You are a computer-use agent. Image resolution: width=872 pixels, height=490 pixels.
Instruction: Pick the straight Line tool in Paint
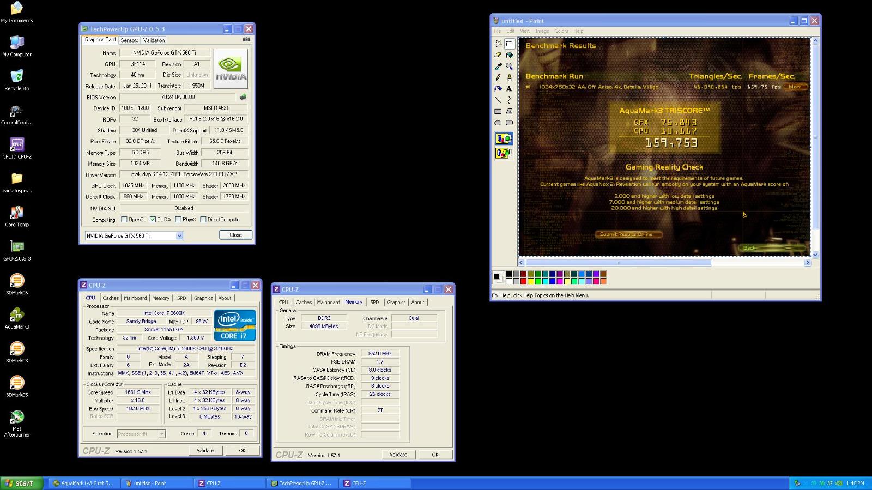click(498, 100)
